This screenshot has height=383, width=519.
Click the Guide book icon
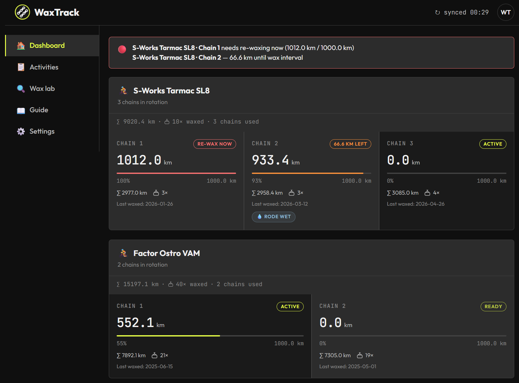(21, 110)
